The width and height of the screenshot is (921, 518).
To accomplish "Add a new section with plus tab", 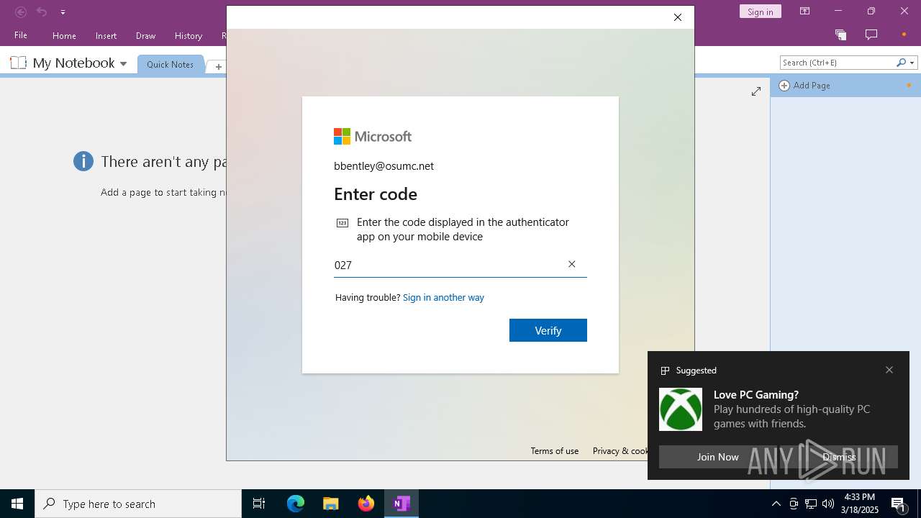I will (x=218, y=66).
